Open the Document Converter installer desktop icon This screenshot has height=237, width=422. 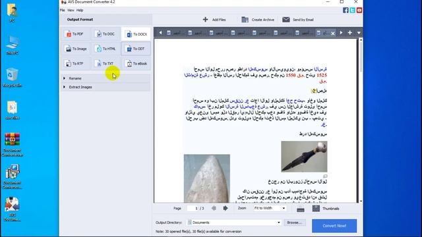coord(13,176)
